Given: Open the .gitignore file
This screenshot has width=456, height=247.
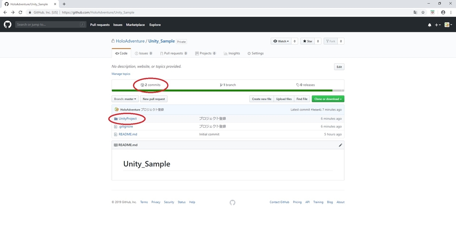Looking at the screenshot, I should tap(126, 127).
